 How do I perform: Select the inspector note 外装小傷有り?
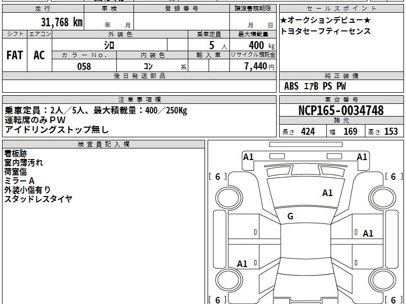click(x=27, y=189)
